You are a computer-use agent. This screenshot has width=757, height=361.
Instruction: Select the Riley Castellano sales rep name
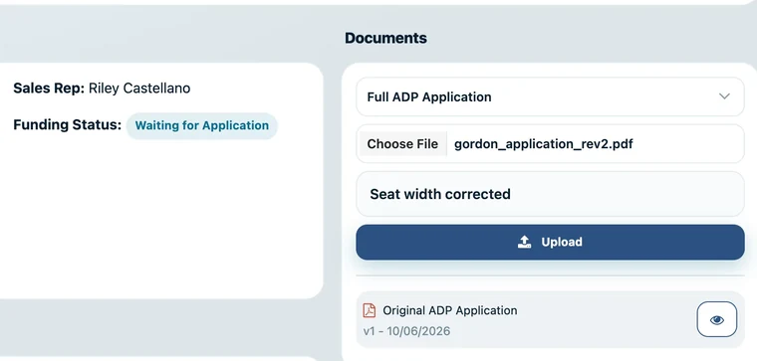click(139, 89)
